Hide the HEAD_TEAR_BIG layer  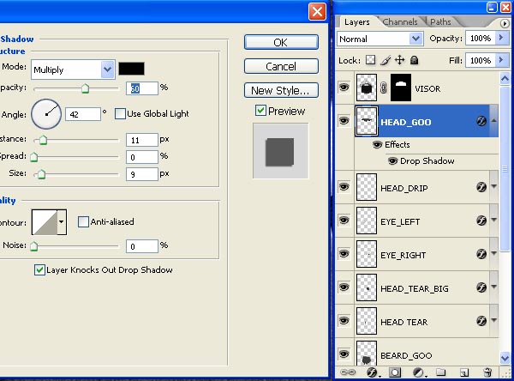click(x=344, y=287)
